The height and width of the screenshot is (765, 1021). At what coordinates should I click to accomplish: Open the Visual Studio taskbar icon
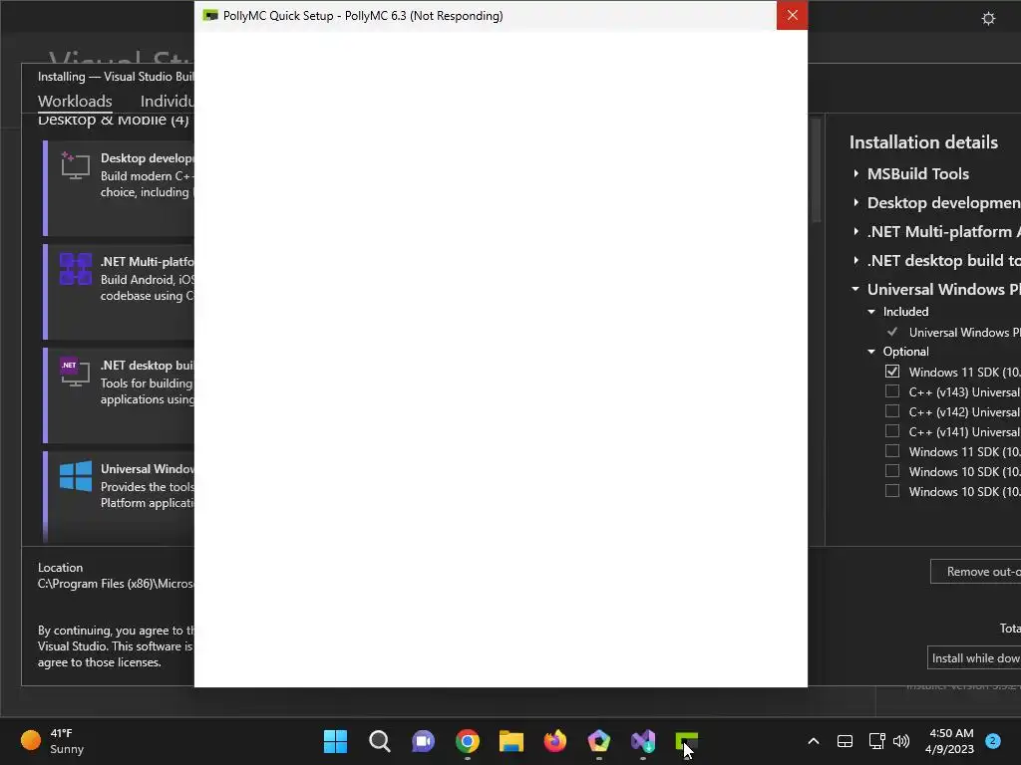(643, 741)
